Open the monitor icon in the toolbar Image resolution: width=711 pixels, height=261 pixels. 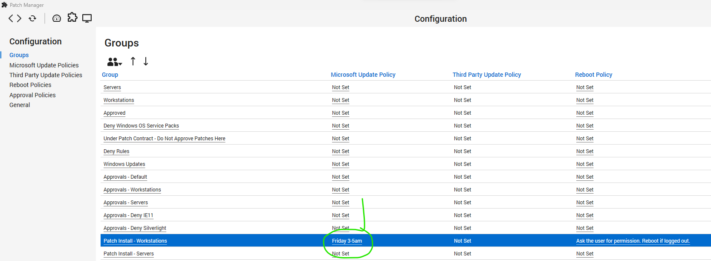(x=87, y=18)
